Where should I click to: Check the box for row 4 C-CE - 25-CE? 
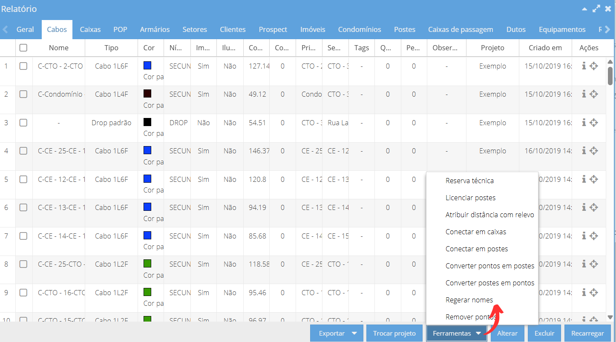click(23, 151)
